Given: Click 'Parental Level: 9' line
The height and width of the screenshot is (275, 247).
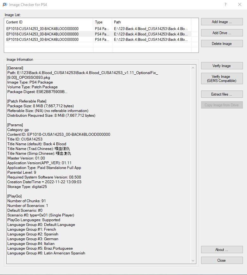Looking at the screenshot, I should pyautogui.click(x=22, y=172).
